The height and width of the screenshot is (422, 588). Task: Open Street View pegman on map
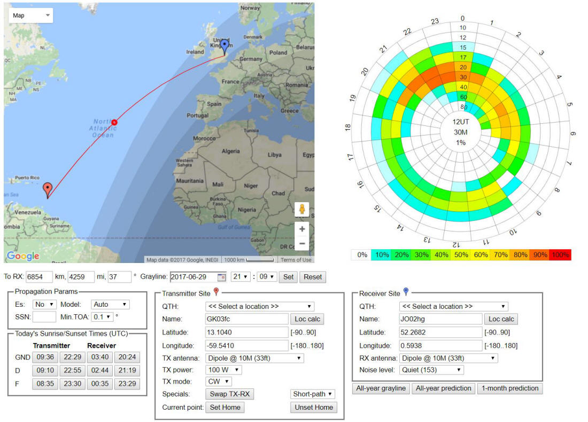[302, 209]
